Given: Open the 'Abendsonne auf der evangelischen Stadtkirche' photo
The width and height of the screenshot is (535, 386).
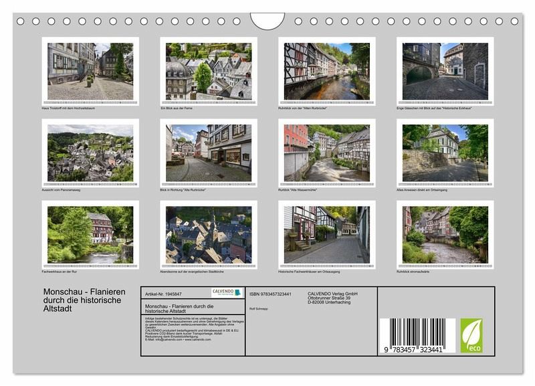Looking at the screenshot, I should click(209, 235).
